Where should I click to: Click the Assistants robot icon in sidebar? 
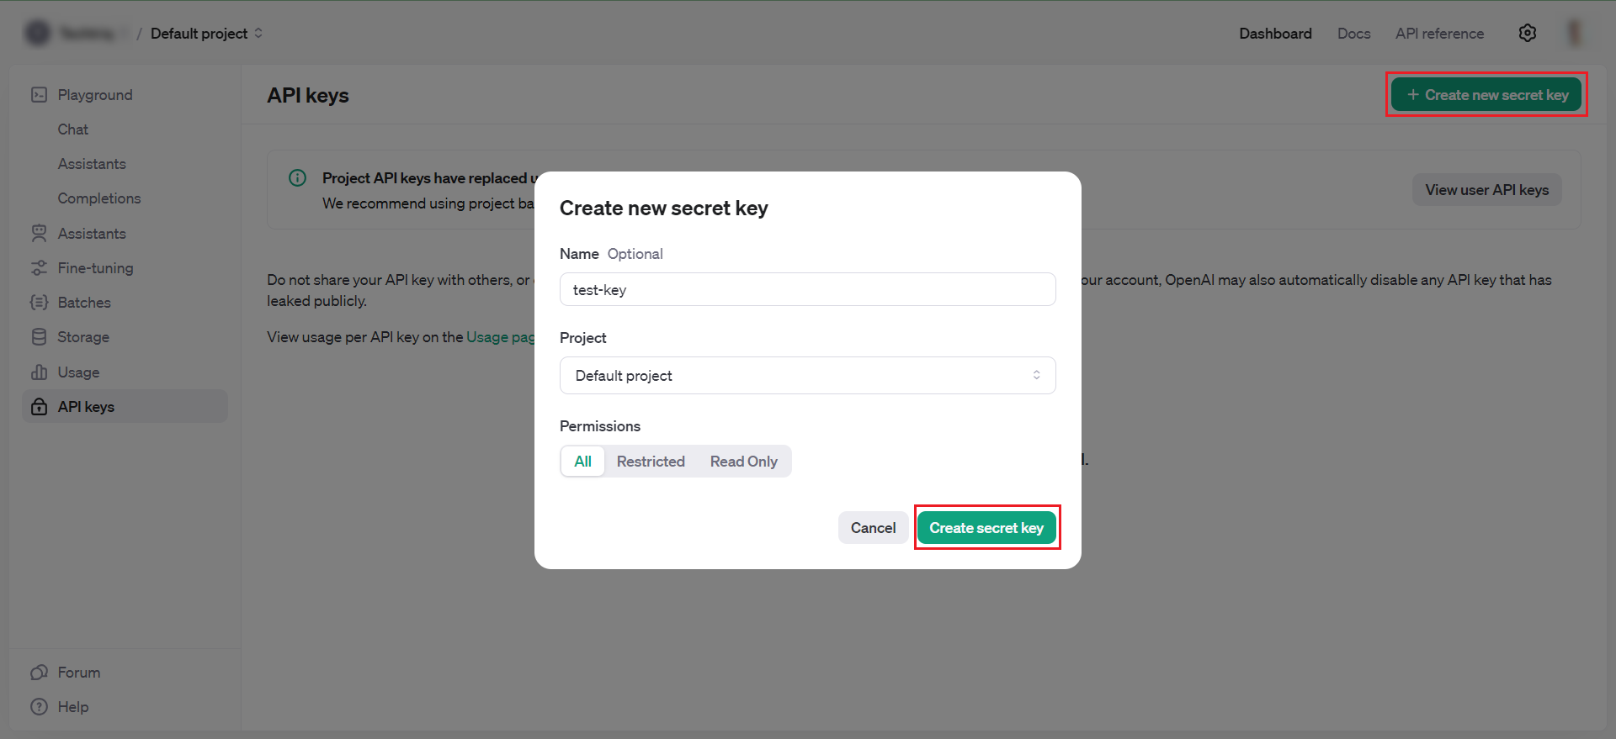[39, 233]
